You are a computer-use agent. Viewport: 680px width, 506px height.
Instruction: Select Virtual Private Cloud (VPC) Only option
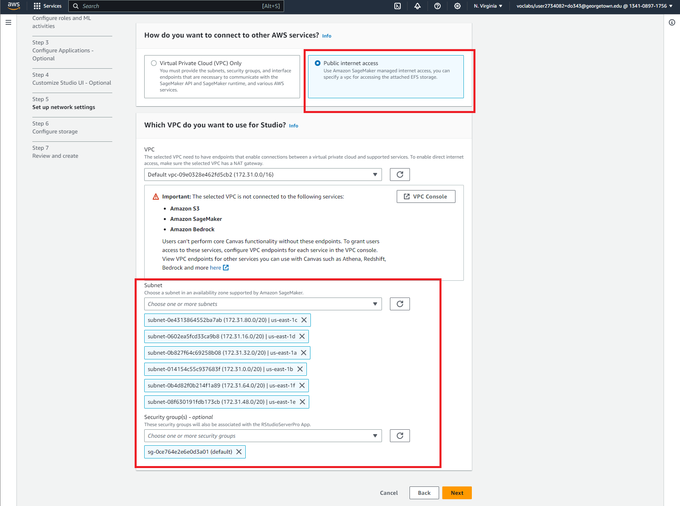tap(154, 63)
